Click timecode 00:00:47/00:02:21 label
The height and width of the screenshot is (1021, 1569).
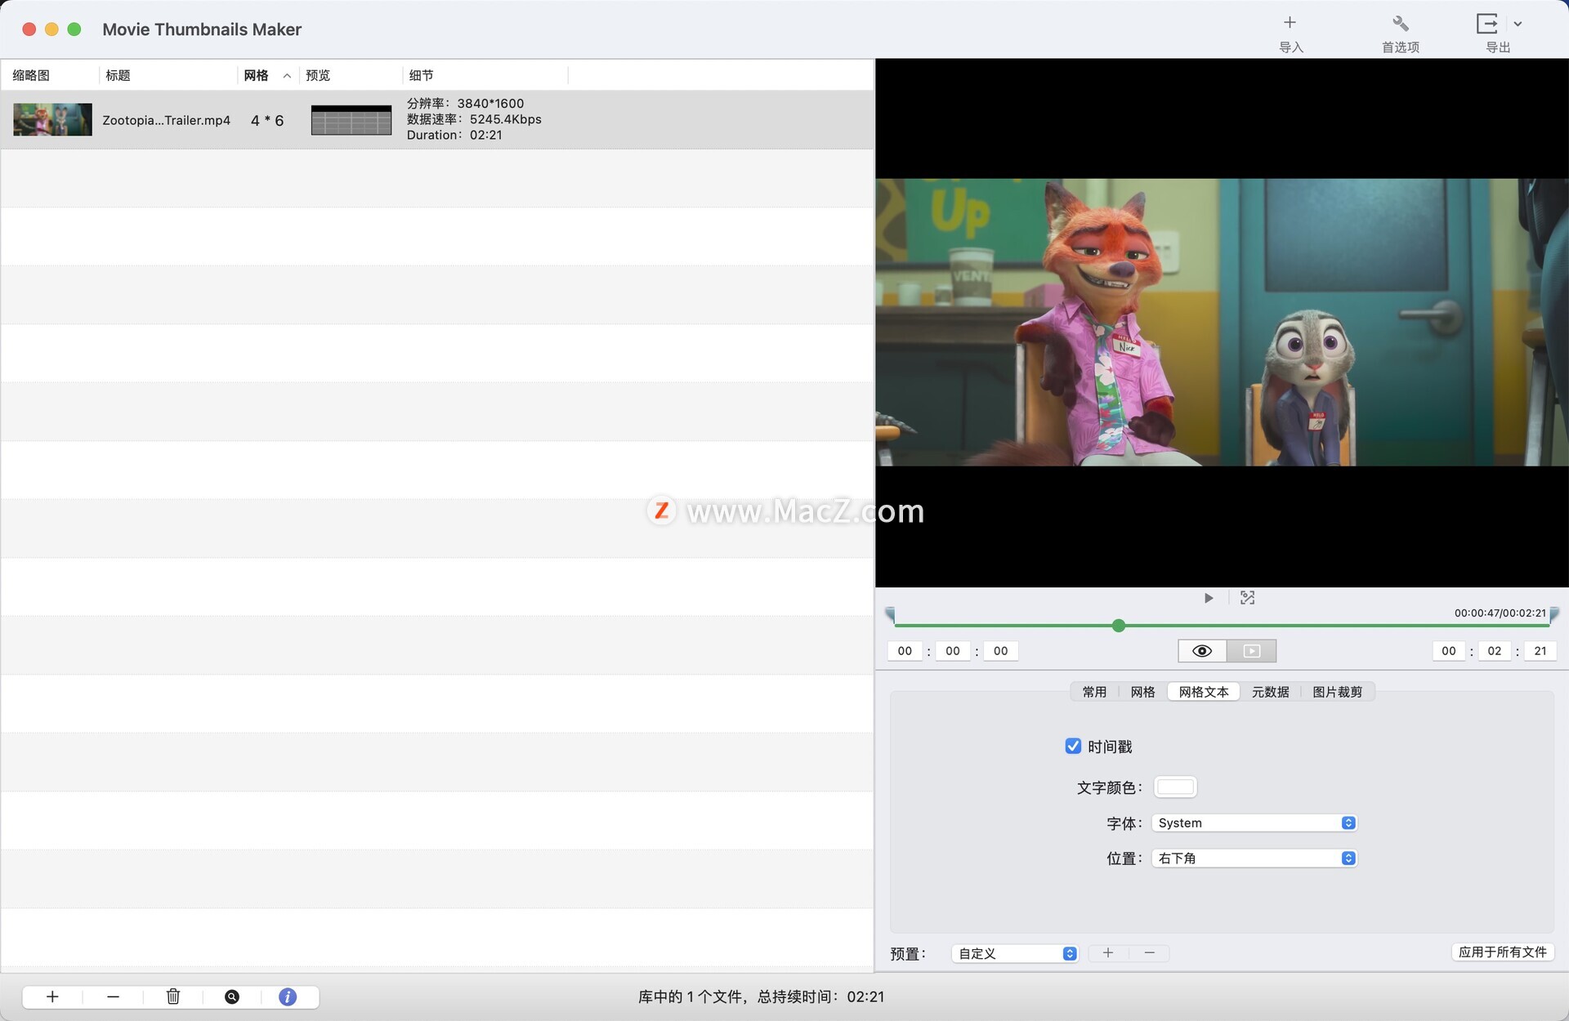point(1500,613)
